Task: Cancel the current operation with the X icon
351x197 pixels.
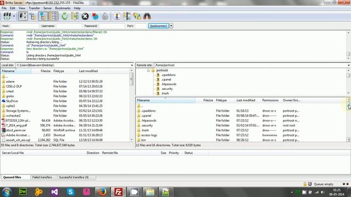Action: [x=85, y=16]
